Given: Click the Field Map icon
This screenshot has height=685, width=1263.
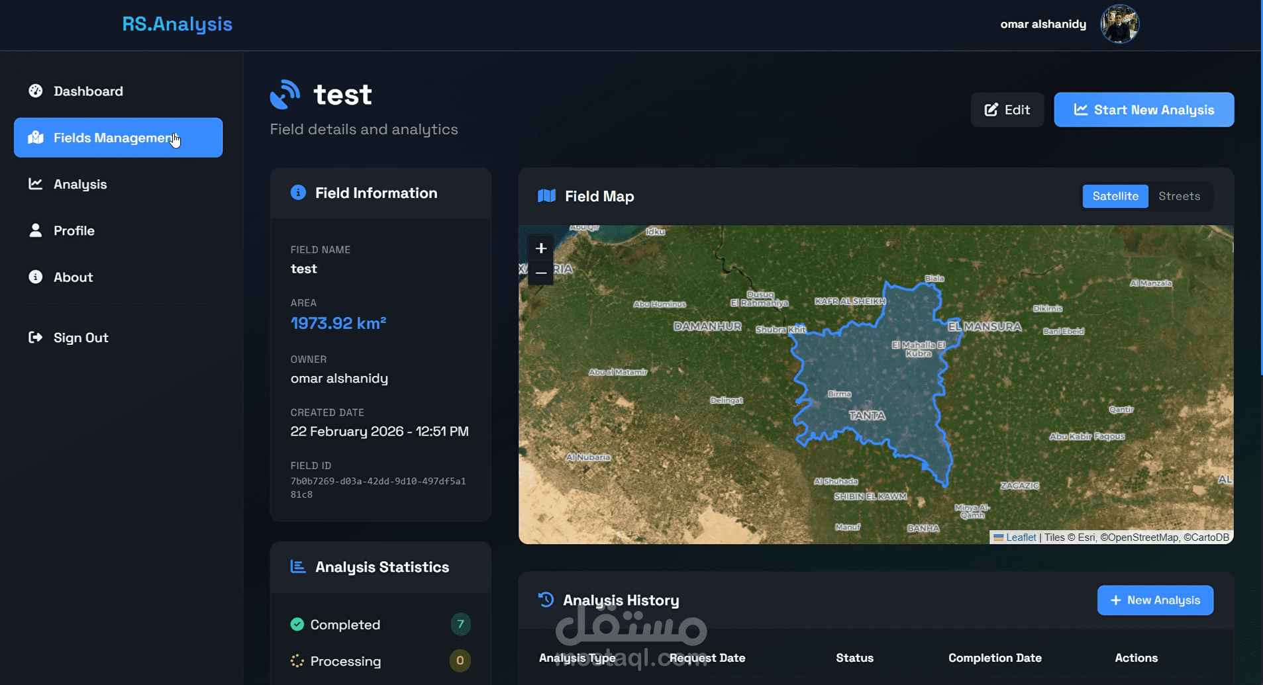Looking at the screenshot, I should (546, 196).
